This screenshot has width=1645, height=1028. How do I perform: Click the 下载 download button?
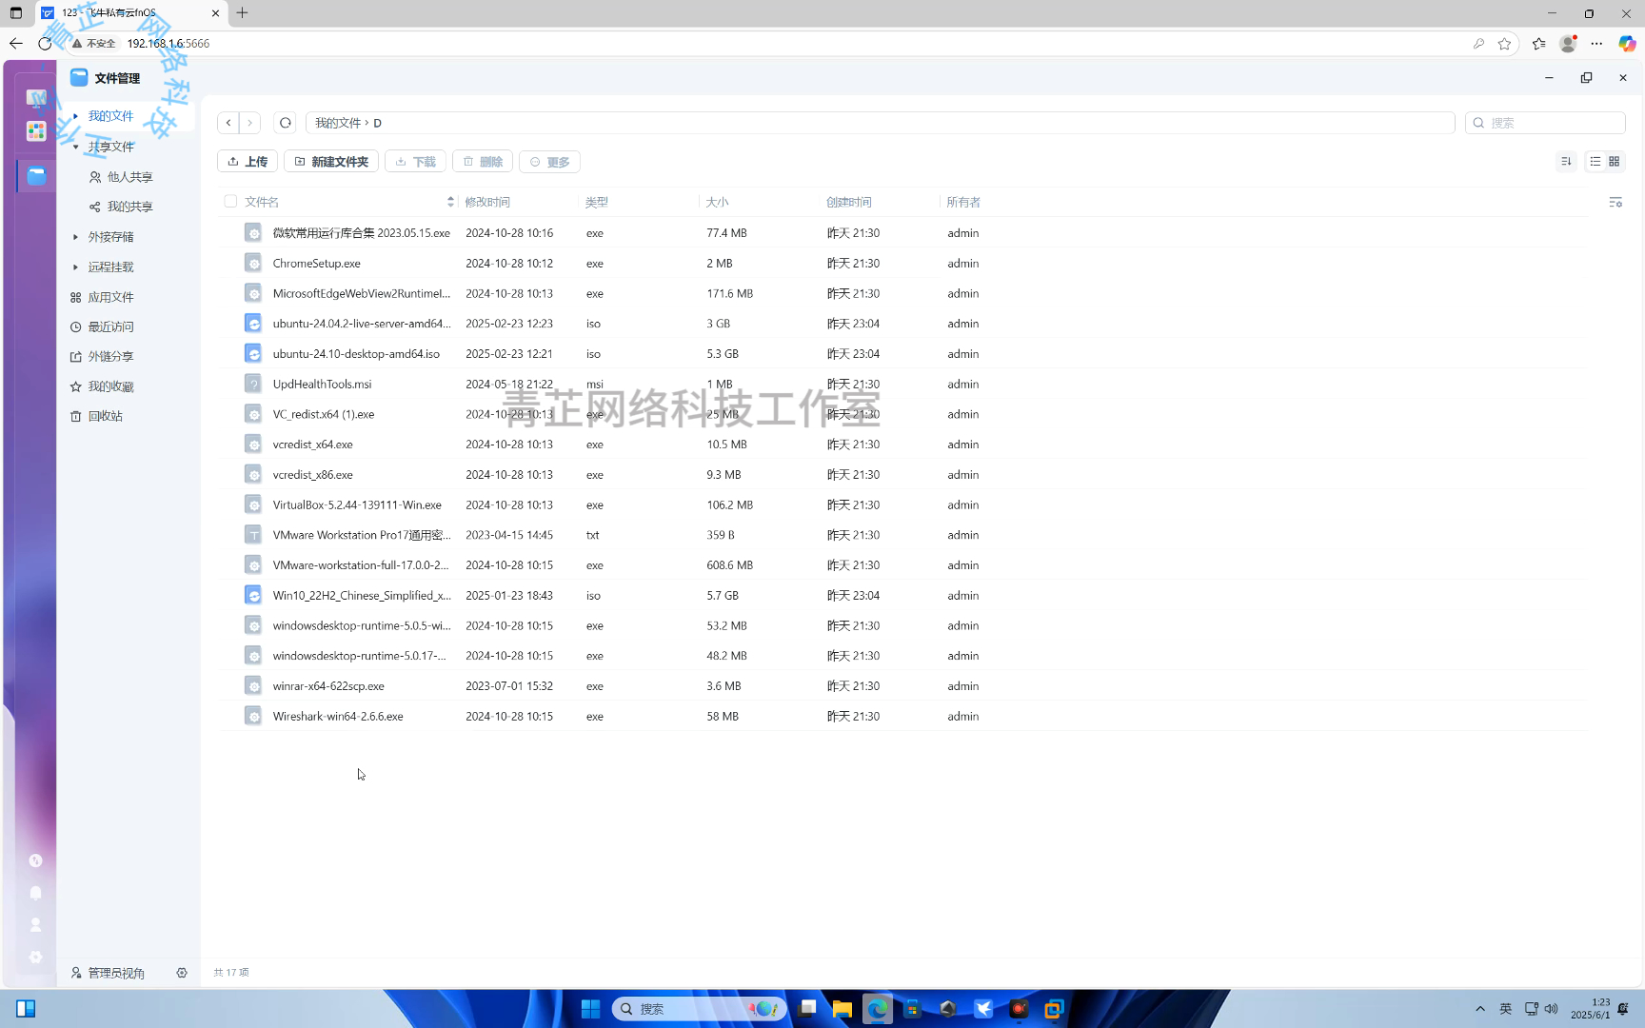click(415, 162)
